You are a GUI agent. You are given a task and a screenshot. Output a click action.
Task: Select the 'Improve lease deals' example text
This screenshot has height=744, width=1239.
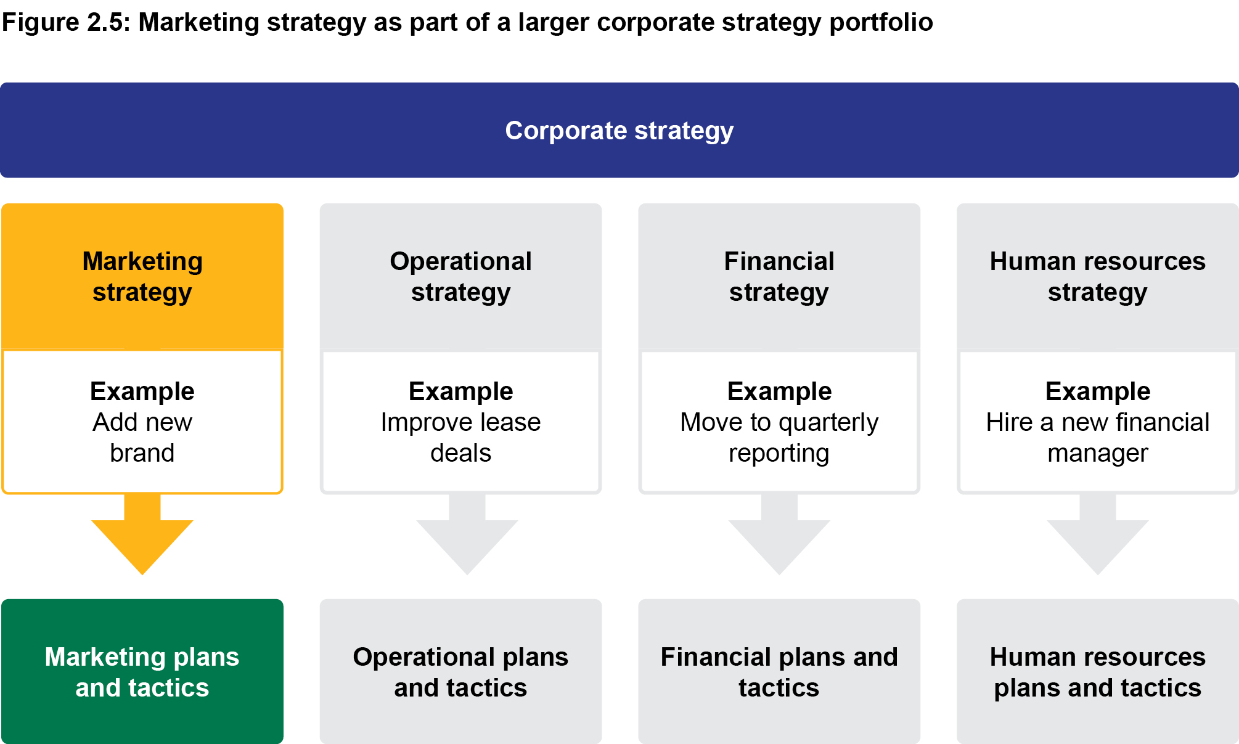coord(460,438)
